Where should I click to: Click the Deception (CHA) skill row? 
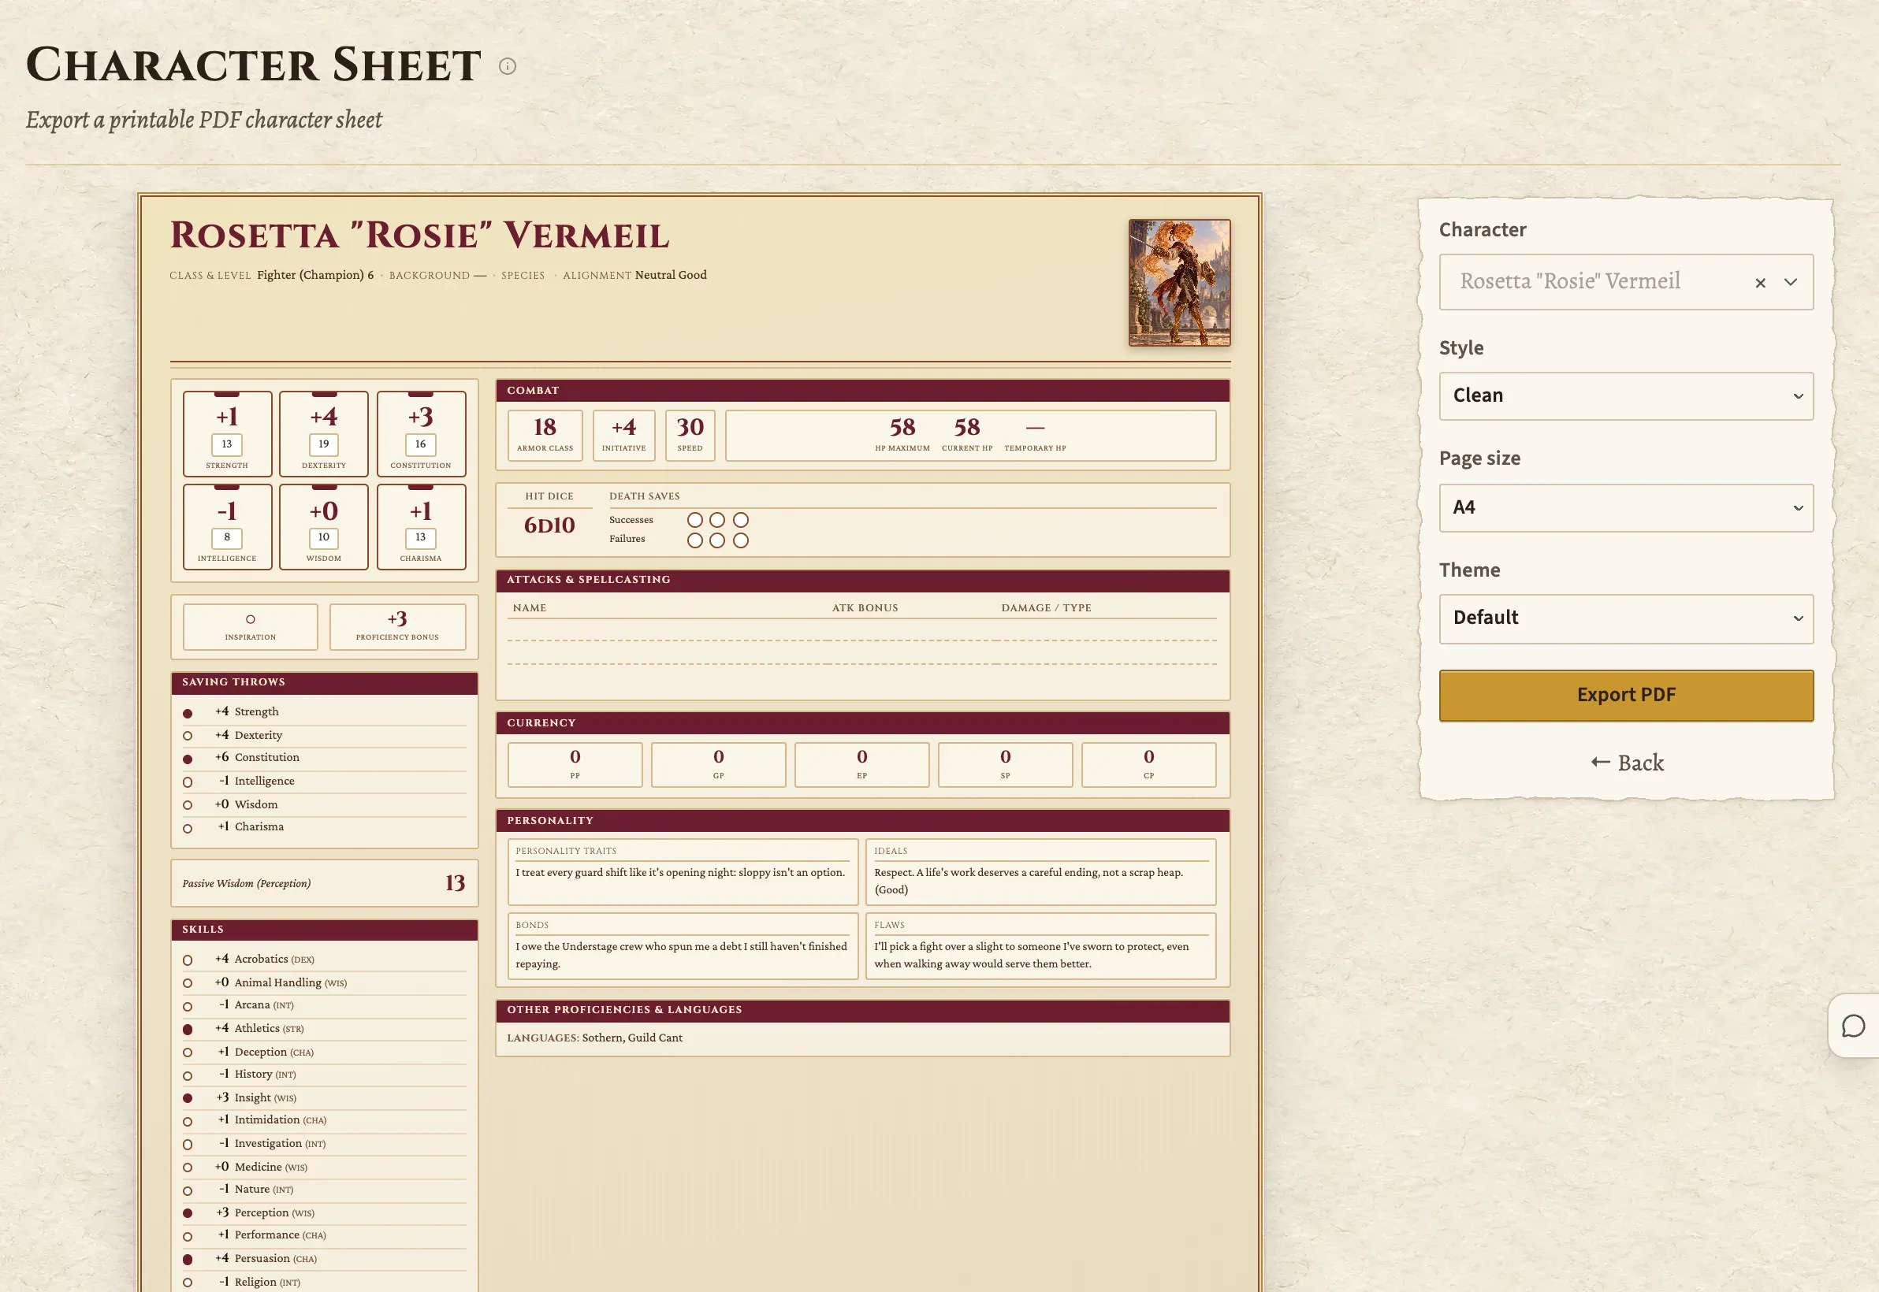coord(324,1053)
